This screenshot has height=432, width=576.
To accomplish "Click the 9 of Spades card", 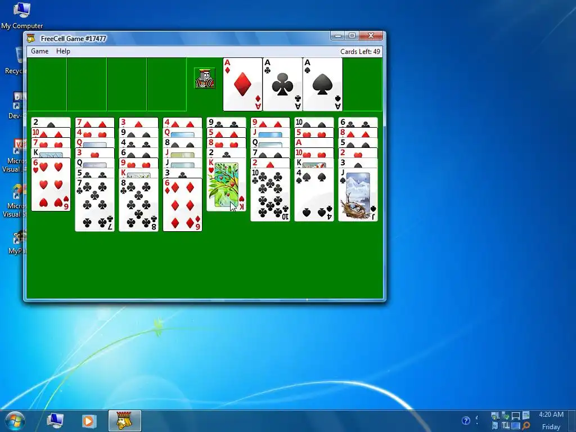I will tap(138, 133).
